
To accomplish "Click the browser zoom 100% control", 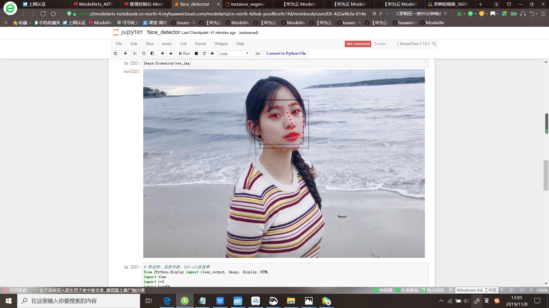I will tap(542, 290).
